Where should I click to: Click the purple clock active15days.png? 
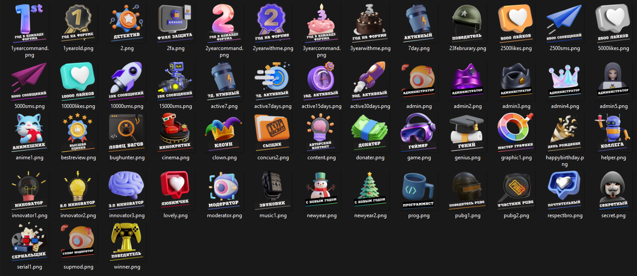321,81
